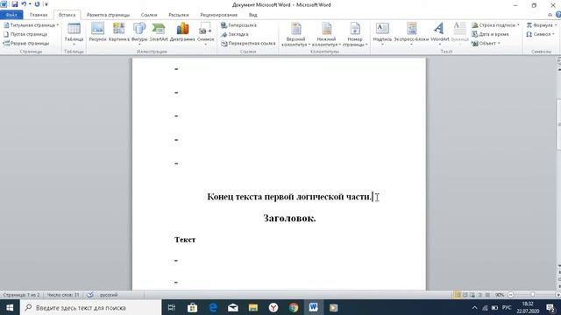Image resolution: width=561 pixels, height=315 pixels.
Task: Insert a Перекрестная ссылка cross-reference
Action: tap(248, 43)
